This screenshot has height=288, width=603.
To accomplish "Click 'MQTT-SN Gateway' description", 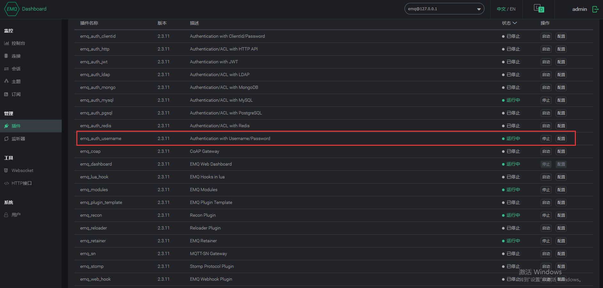I will [208, 253].
